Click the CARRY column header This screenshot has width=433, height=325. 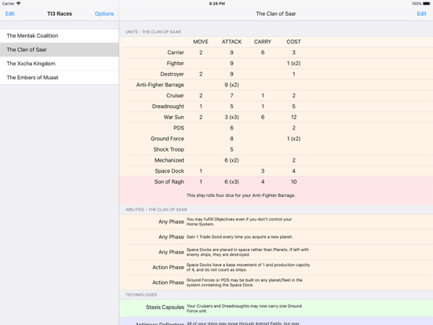click(263, 42)
